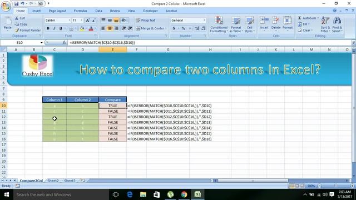Image resolution: width=356 pixels, height=200 pixels.
Task: Open Format as Table gallery
Action: pos(236,24)
